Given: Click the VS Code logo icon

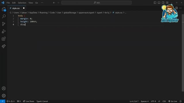Looking at the screenshot, I should (x=3, y=3).
